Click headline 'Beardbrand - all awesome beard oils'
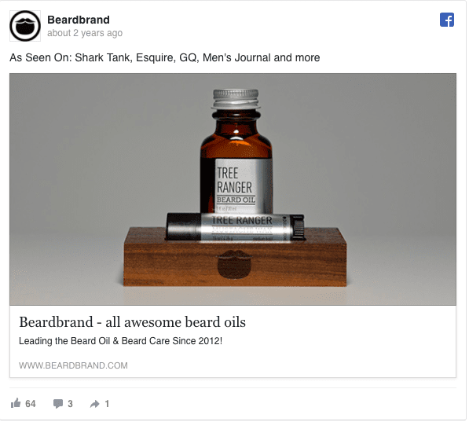The image size is (469, 422). 132,322
